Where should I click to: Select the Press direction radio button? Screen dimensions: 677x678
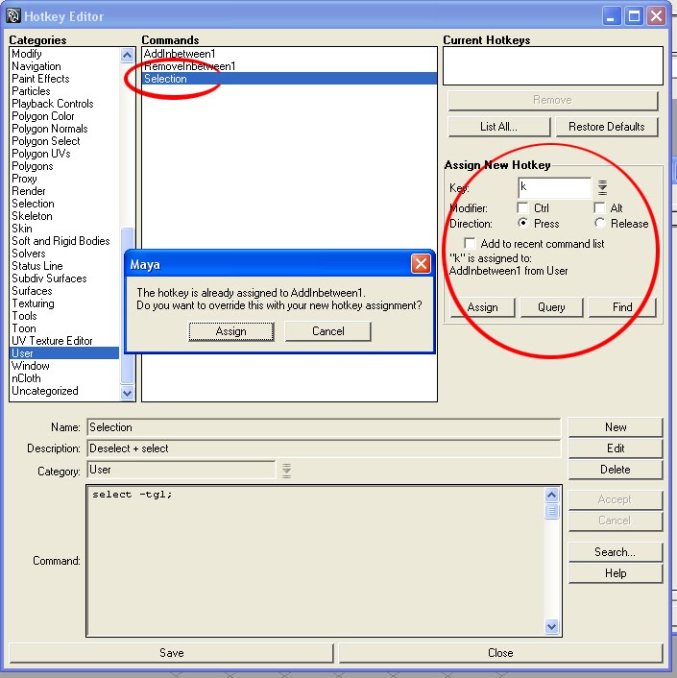point(522,223)
